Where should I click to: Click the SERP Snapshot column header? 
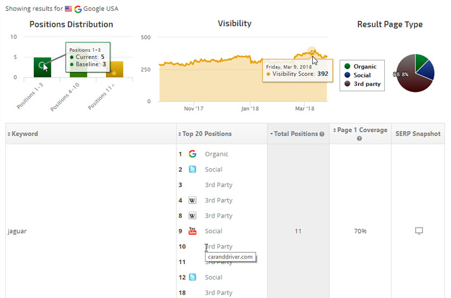point(418,134)
